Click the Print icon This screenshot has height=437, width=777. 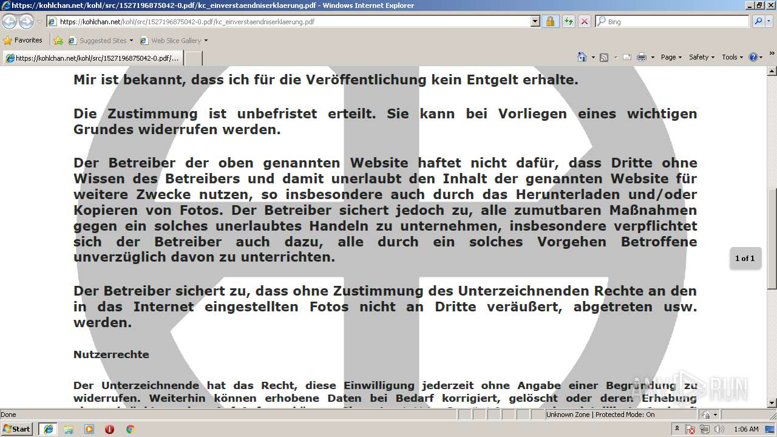pyautogui.click(x=642, y=57)
